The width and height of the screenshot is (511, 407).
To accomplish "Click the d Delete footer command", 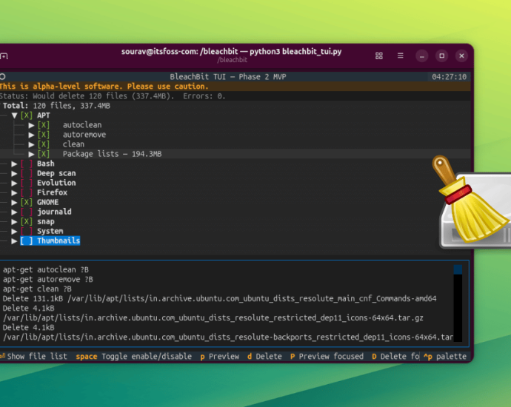I will (264, 356).
